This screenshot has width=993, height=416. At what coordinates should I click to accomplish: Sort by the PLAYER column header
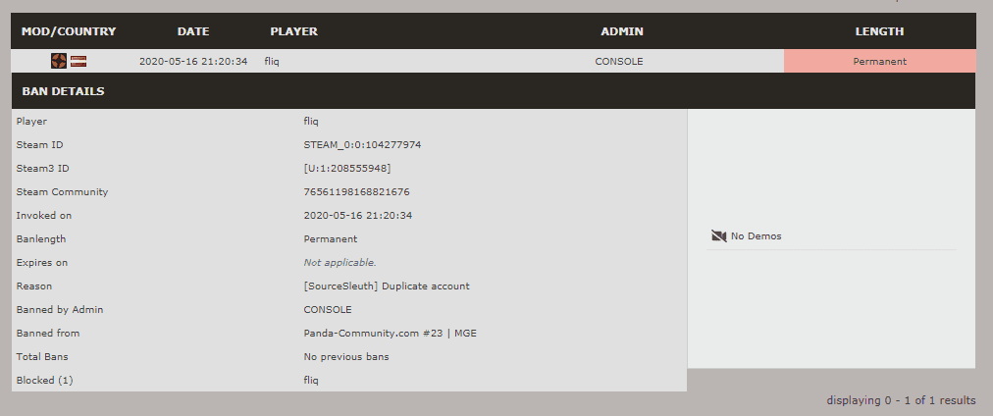coord(293,31)
